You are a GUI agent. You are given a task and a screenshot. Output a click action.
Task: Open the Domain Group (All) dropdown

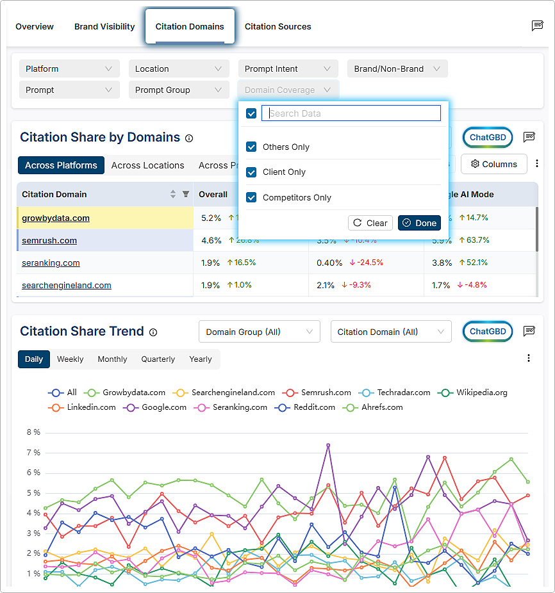(x=259, y=332)
